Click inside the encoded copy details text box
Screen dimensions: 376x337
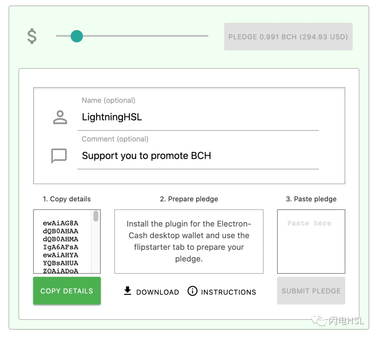[62, 241]
